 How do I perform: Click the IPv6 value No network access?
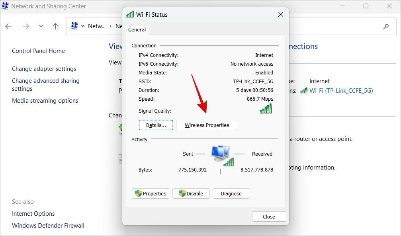[252, 64]
